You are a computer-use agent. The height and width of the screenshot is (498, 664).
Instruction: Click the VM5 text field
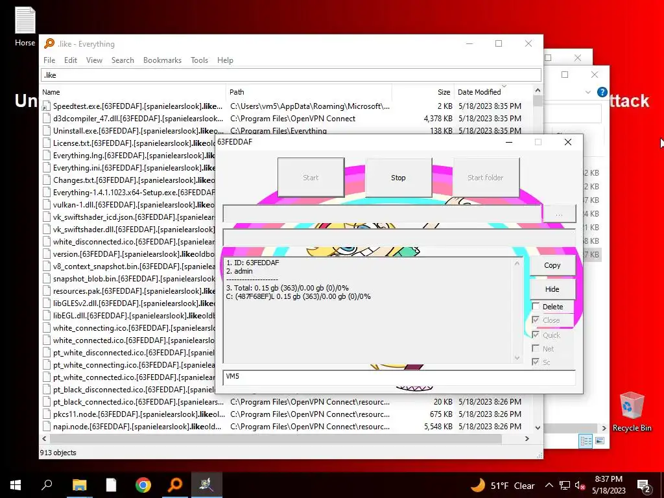pos(398,377)
